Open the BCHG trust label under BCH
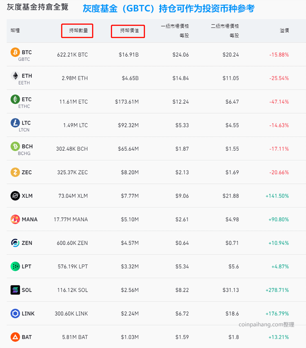 pyautogui.click(x=24, y=153)
